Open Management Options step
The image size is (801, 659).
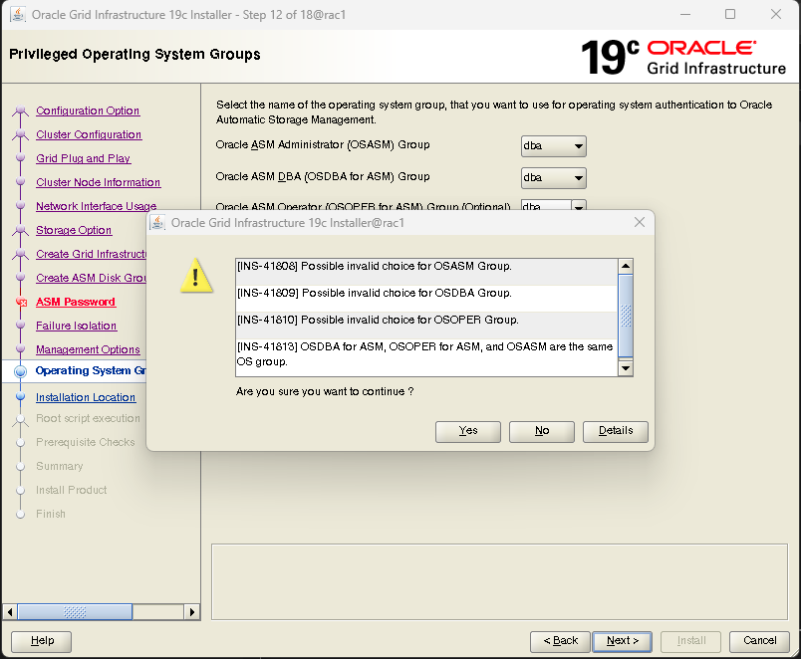point(88,349)
